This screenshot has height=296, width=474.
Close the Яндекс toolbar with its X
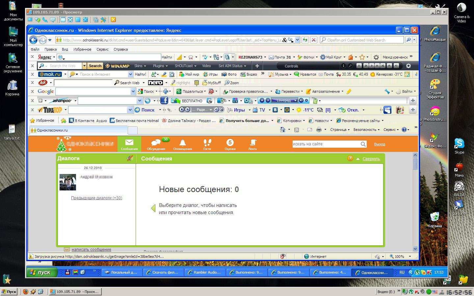32,57
